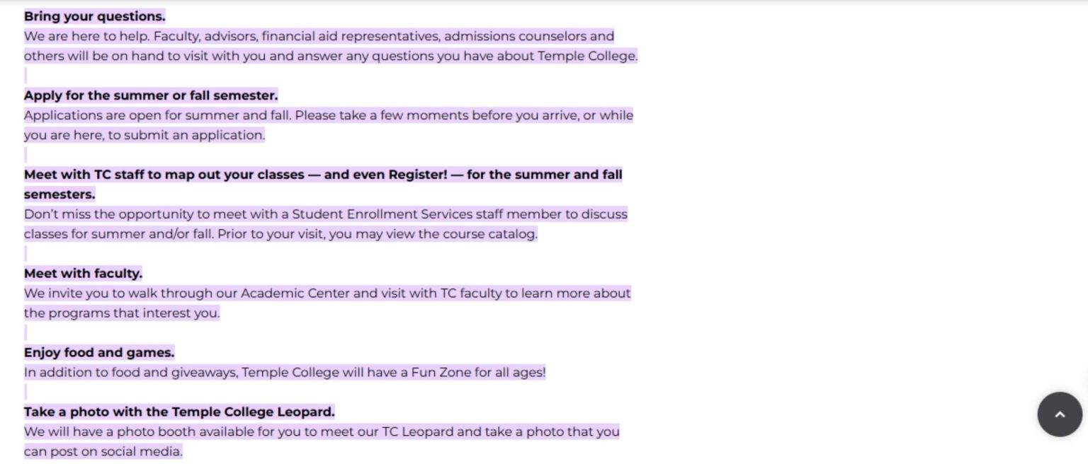
Task: Click 'Take a photo with the Temple College Leopard' heading
Action: tap(179, 412)
